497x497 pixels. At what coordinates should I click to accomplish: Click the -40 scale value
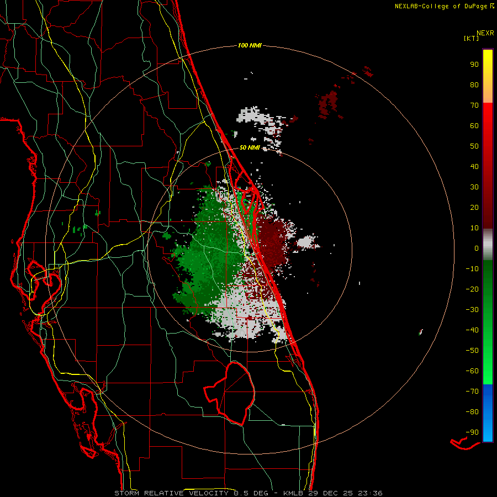(x=472, y=330)
